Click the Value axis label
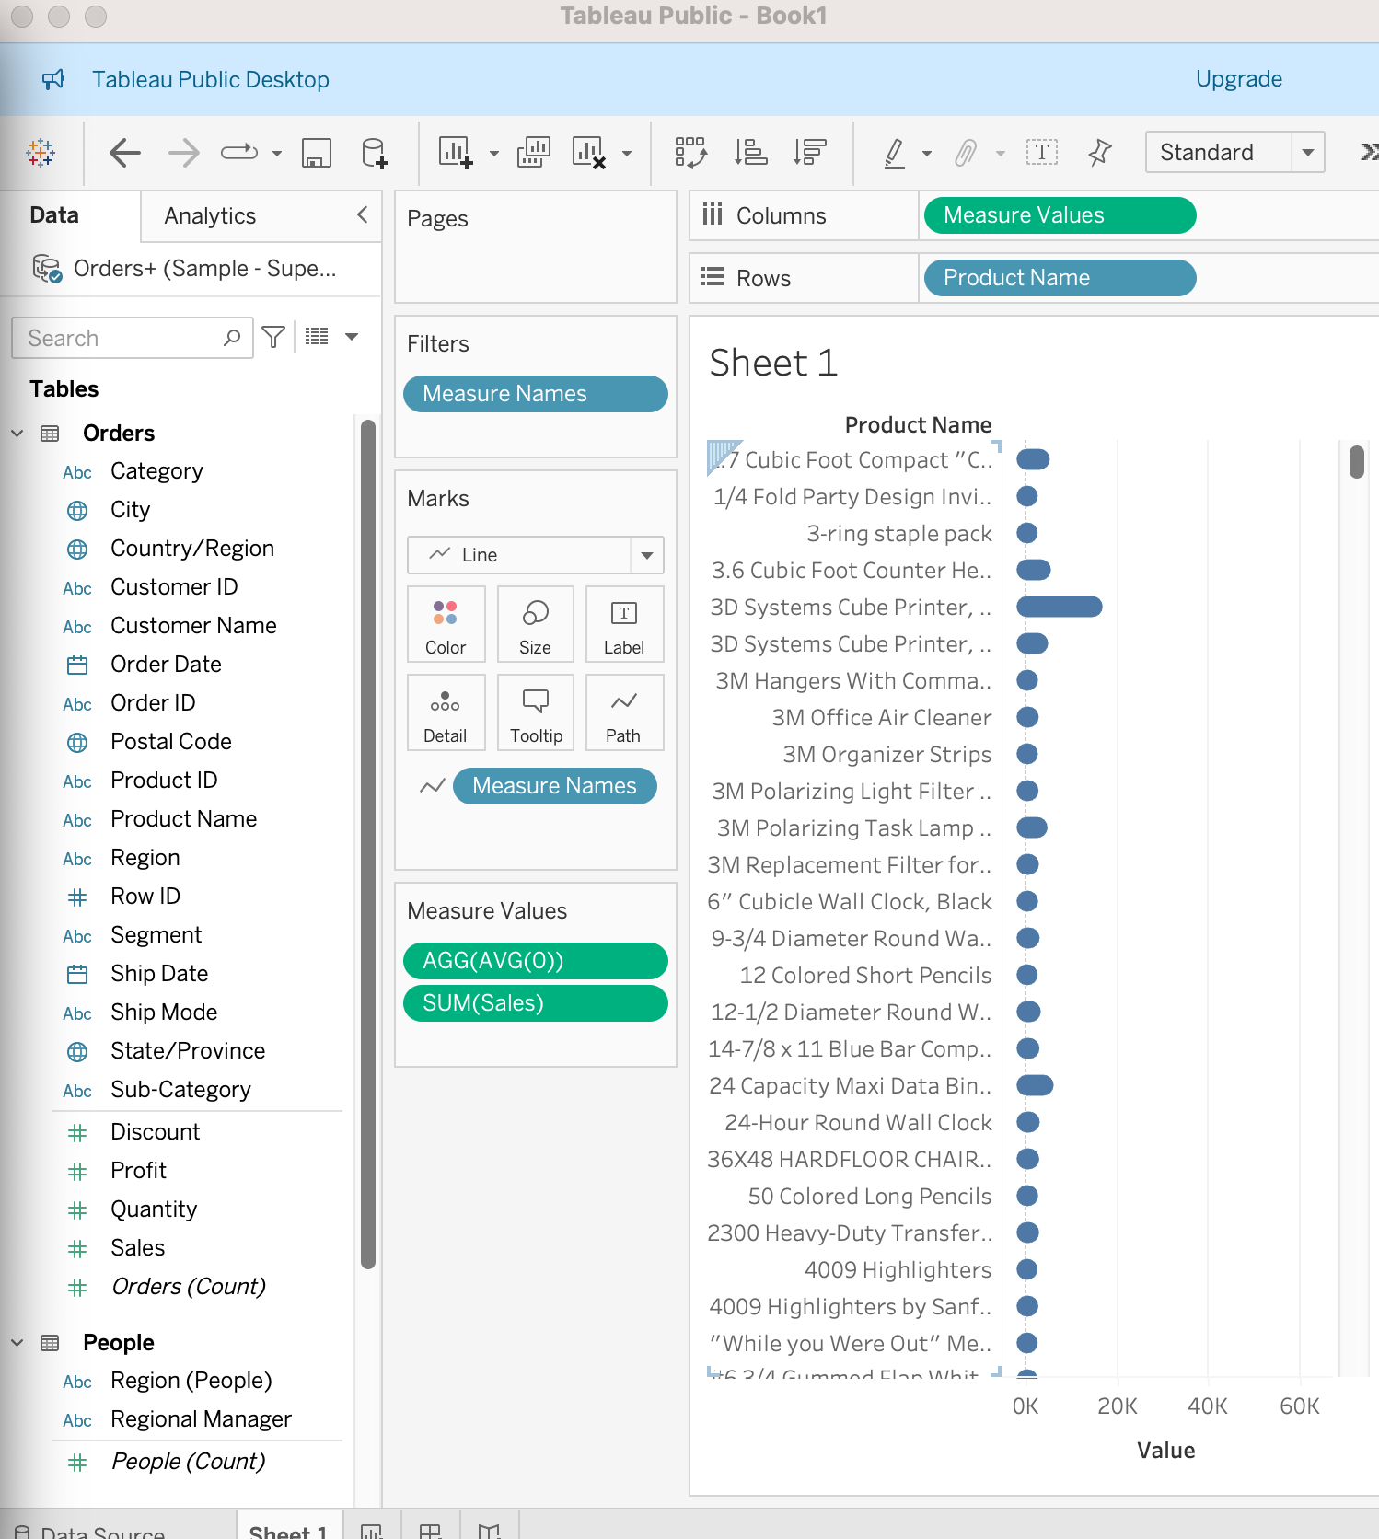 click(1165, 1451)
